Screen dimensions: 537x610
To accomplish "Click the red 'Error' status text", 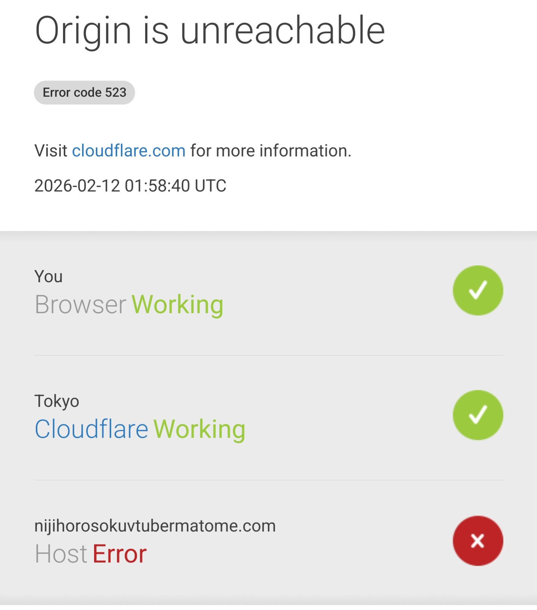I will coord(119,554).
